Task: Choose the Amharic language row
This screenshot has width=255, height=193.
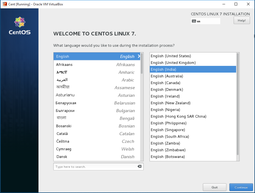Action: tap(97, 72)
